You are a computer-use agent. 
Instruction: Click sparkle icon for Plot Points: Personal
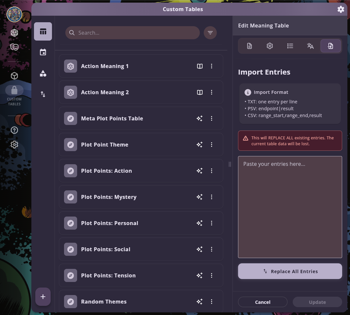[x=200, y=223]
